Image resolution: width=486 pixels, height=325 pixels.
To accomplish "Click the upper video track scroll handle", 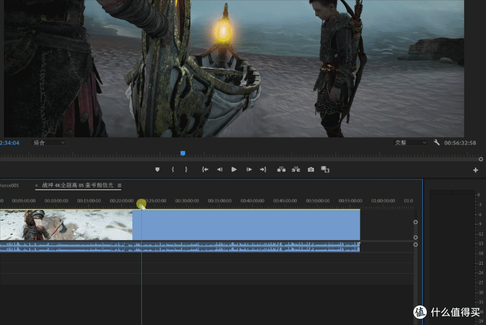I will [x=416, y=222].
